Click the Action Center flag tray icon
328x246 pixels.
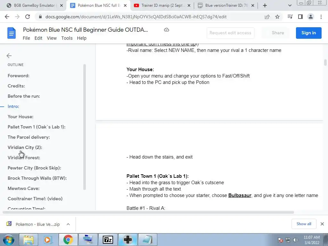280,240
